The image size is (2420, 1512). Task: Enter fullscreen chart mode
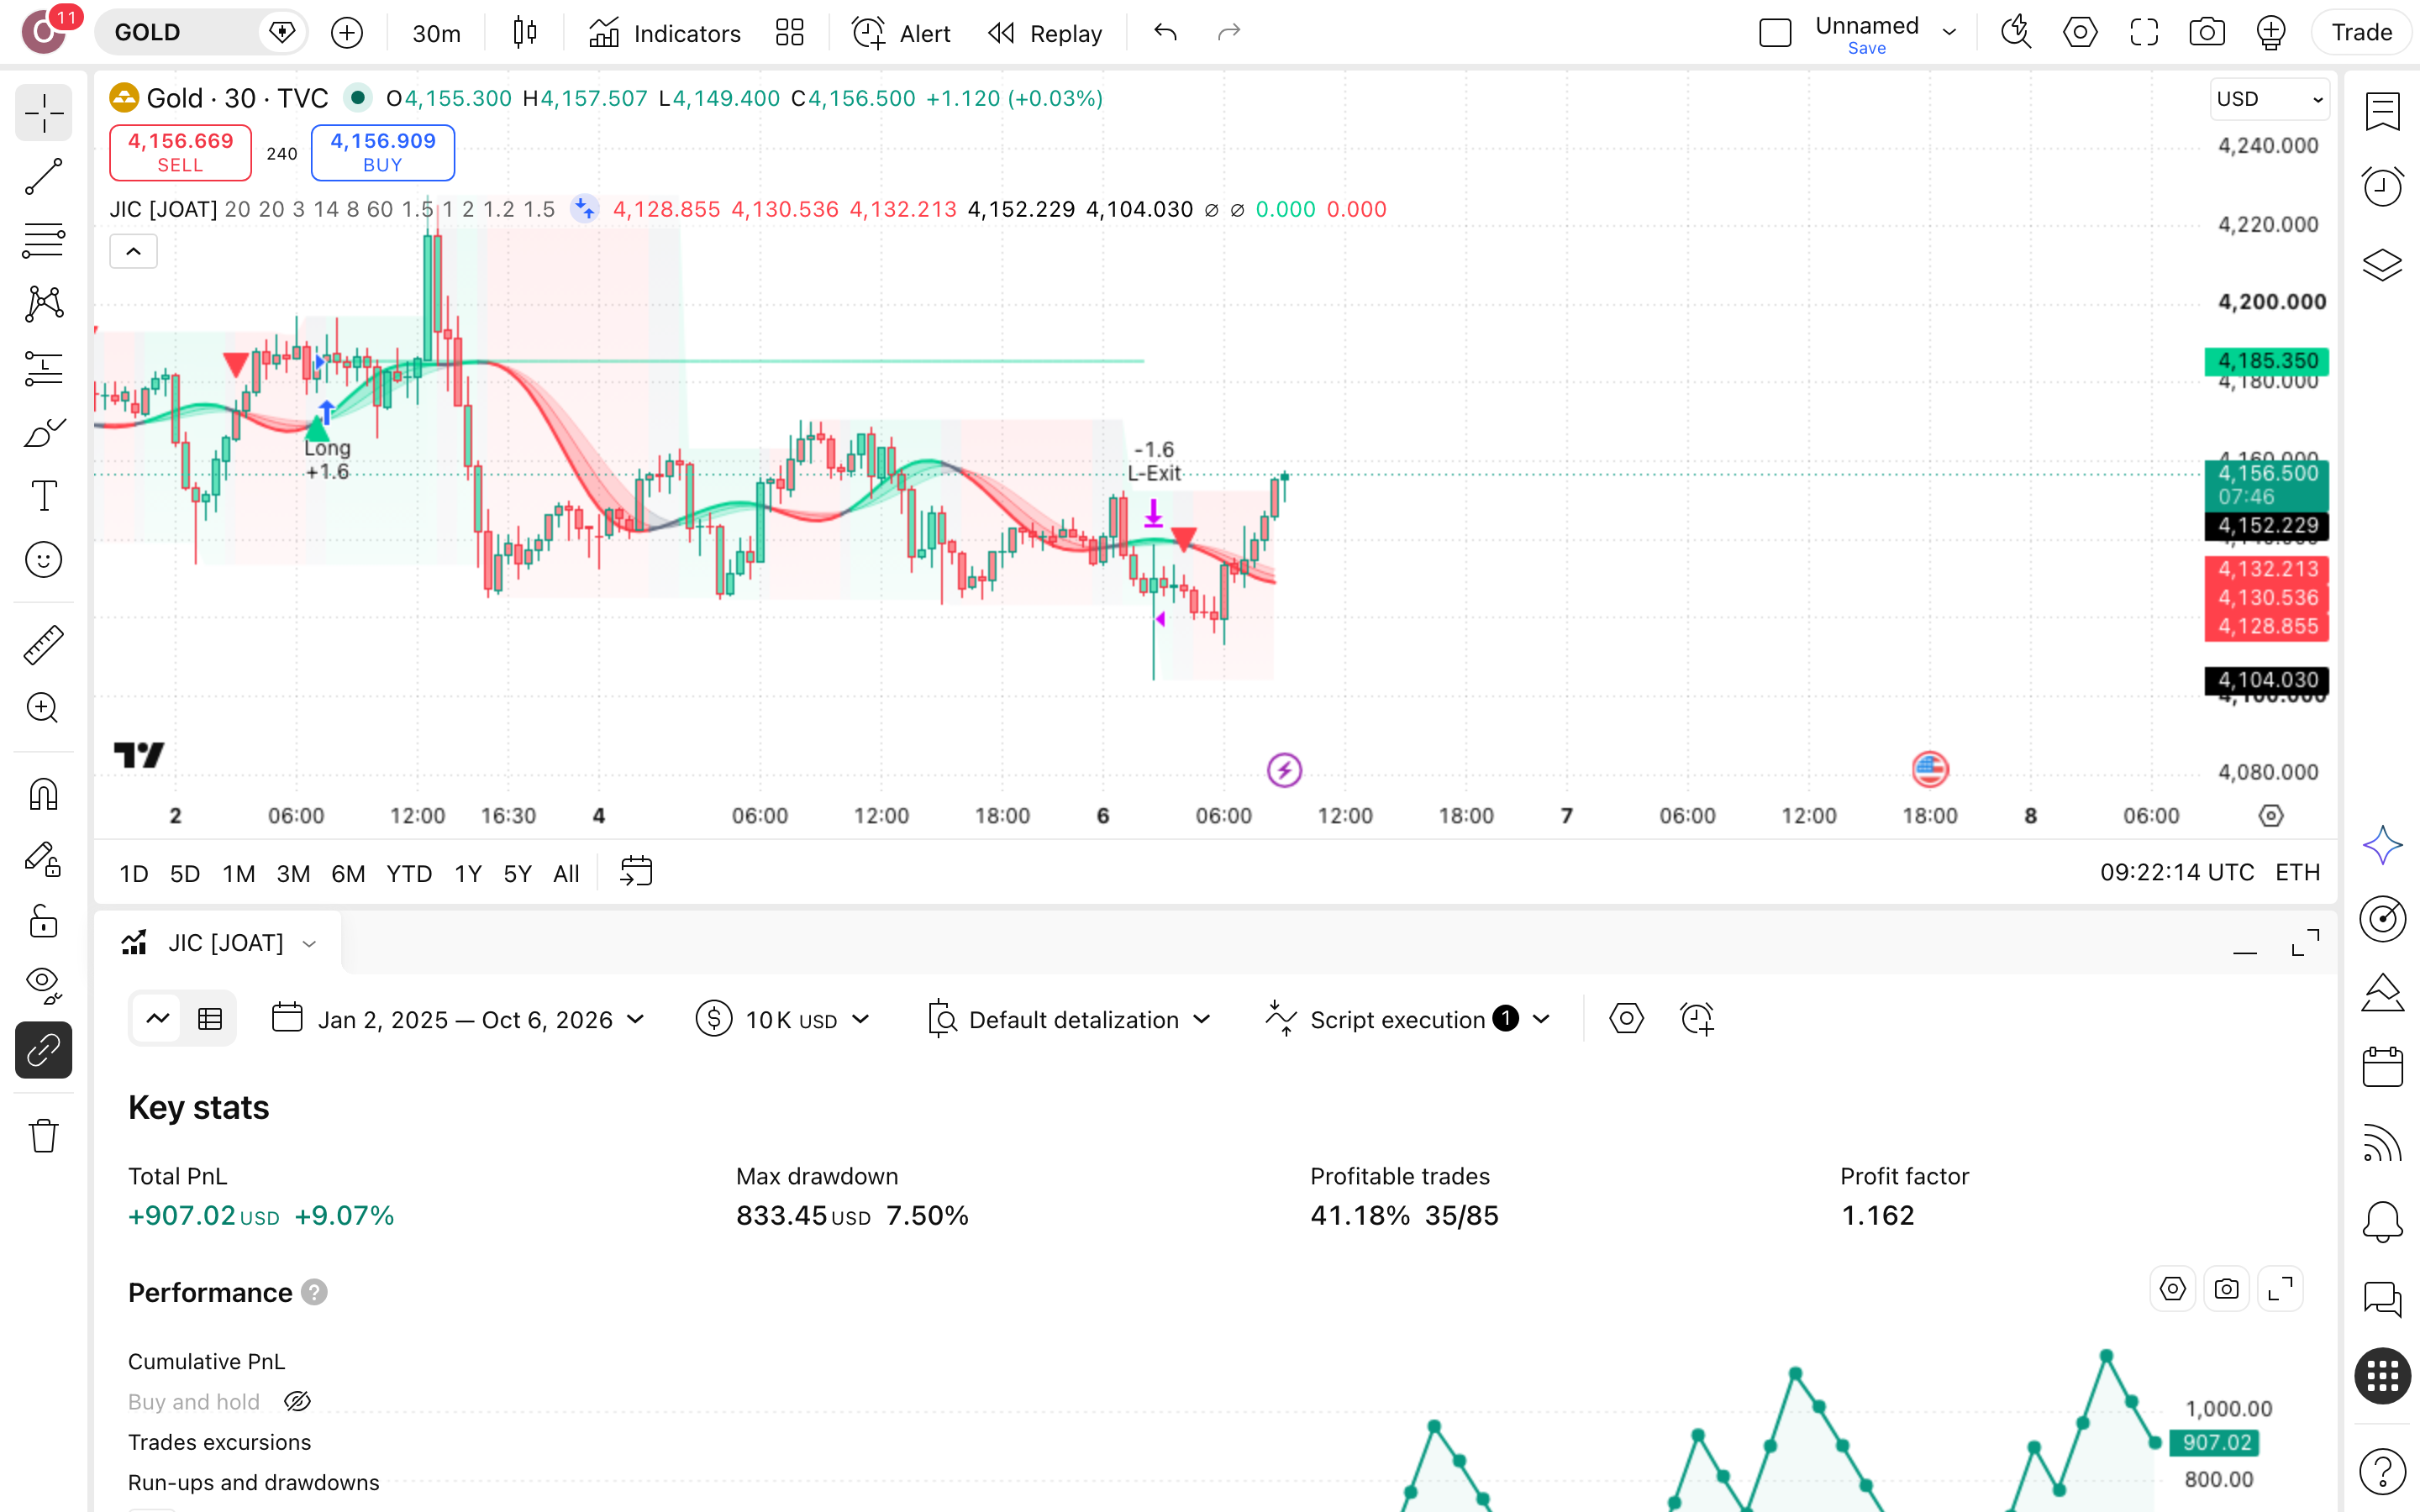[x=2144, y=33]
